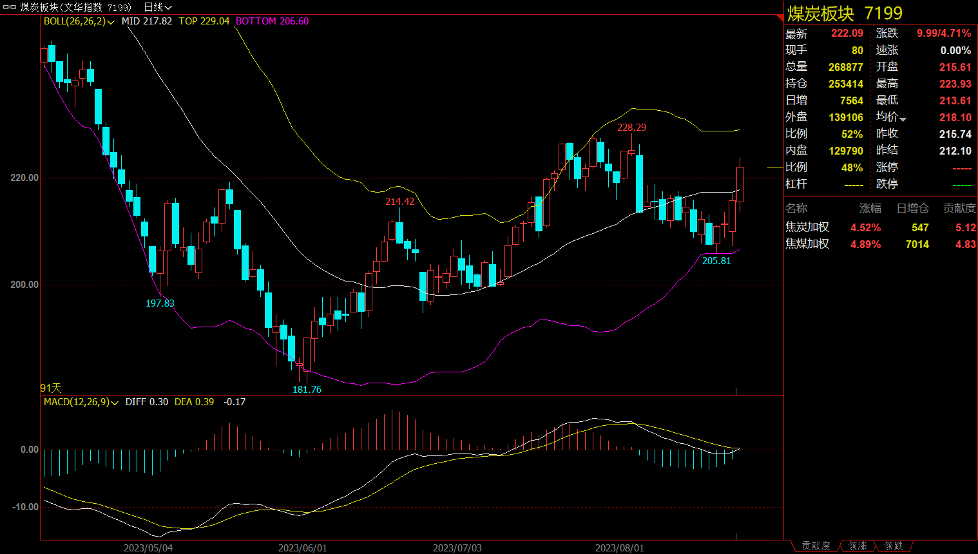Click the 最新 price value 222.09
The height and width of the screenshot is (554, 978).
tap(847, 33)
